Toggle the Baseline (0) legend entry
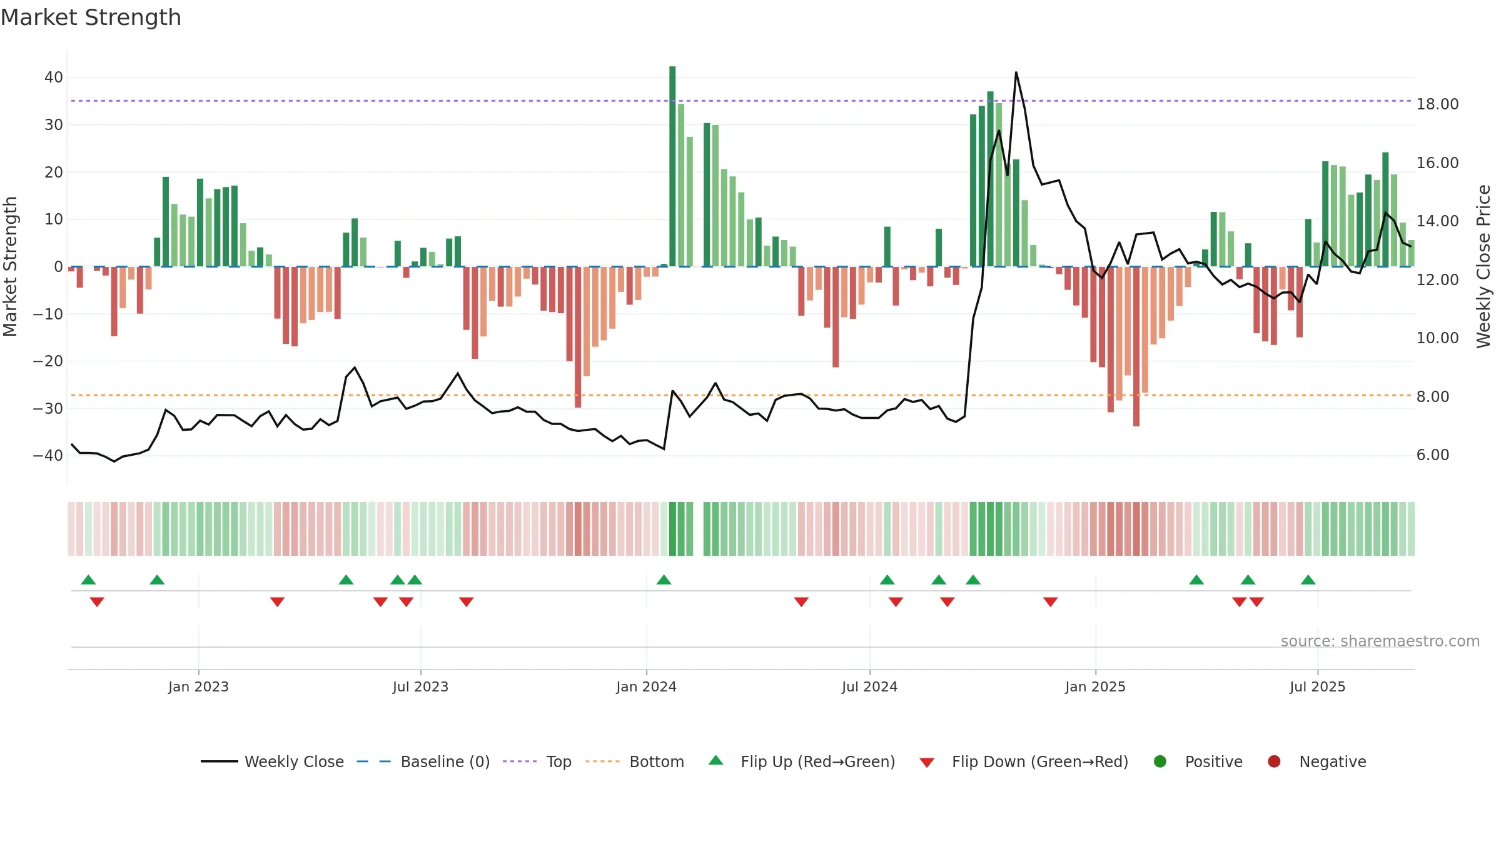1501x844 pixels. (x=423, y=761)
